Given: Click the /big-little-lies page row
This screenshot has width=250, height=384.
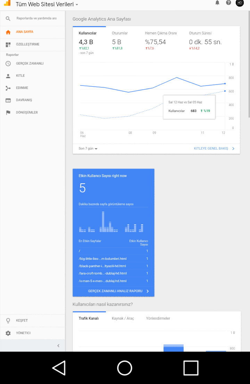Looking at the screenshot, I should (x=113, y=259).
